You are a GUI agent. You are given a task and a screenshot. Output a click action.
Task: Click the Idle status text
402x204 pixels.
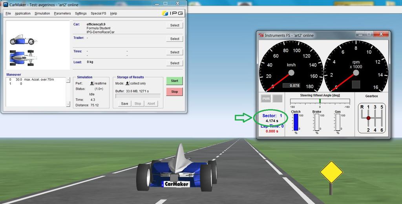(92, 94)
